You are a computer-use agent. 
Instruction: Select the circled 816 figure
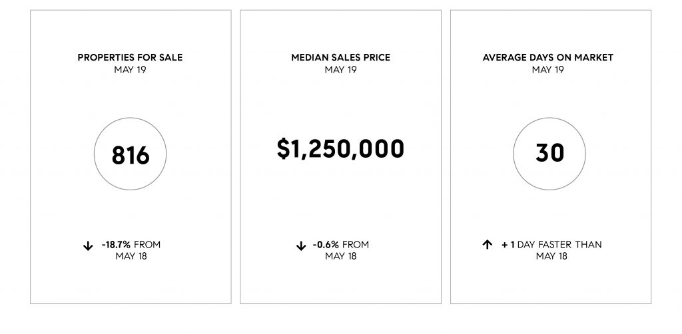tap(130, 154)
